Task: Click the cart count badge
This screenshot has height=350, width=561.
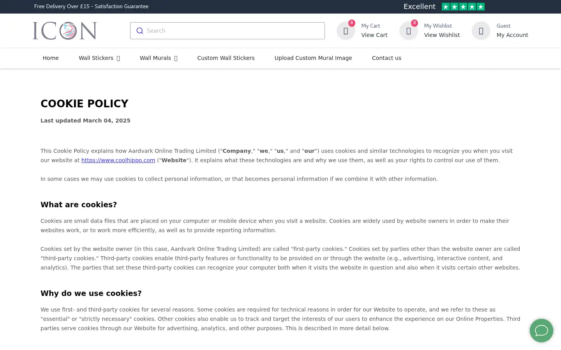Action: 351,23
